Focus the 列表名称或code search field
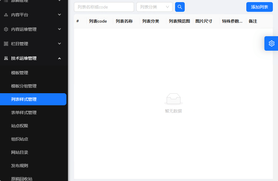Screen dimensions: 278x181 [104, 7]
